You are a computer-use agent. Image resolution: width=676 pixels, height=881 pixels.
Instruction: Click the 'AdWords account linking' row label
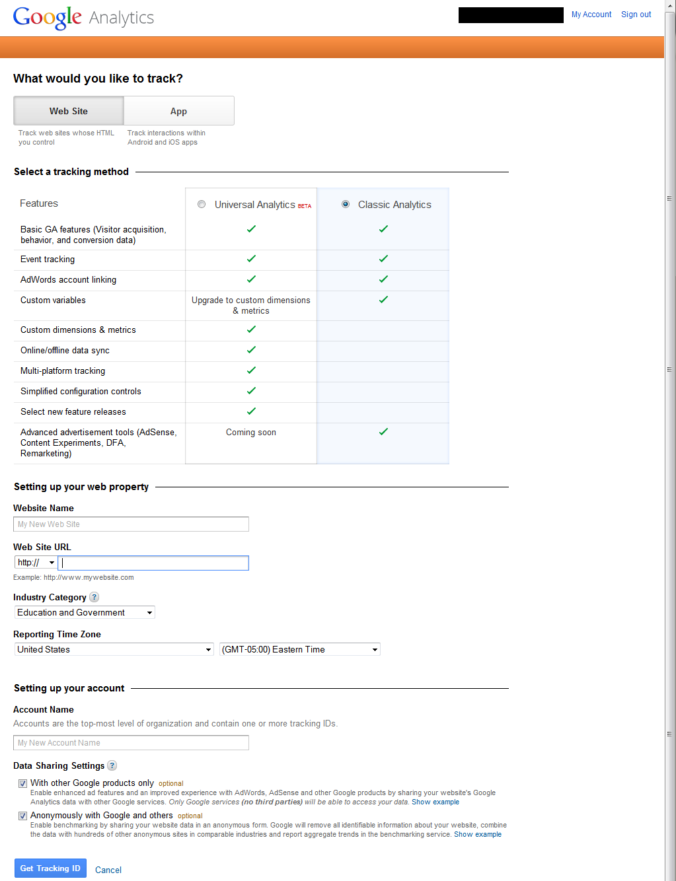pyautogui.click(x=68, y=280)
